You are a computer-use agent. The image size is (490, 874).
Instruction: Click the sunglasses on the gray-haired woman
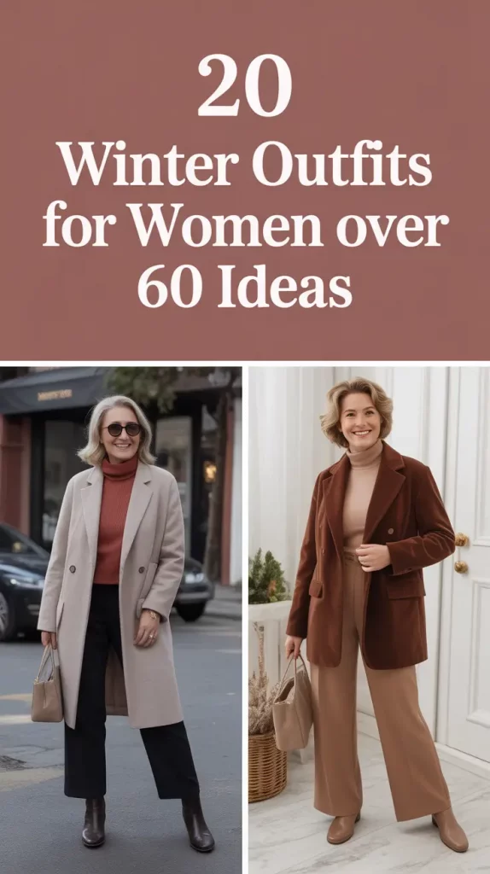pyautogui.click(x=122, y=429)
